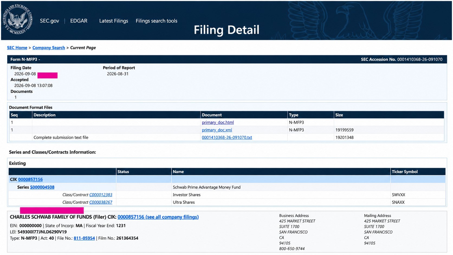
Task: Open the 0001410368-26-091070.txt submission file
Action: (x=227, y=137)
